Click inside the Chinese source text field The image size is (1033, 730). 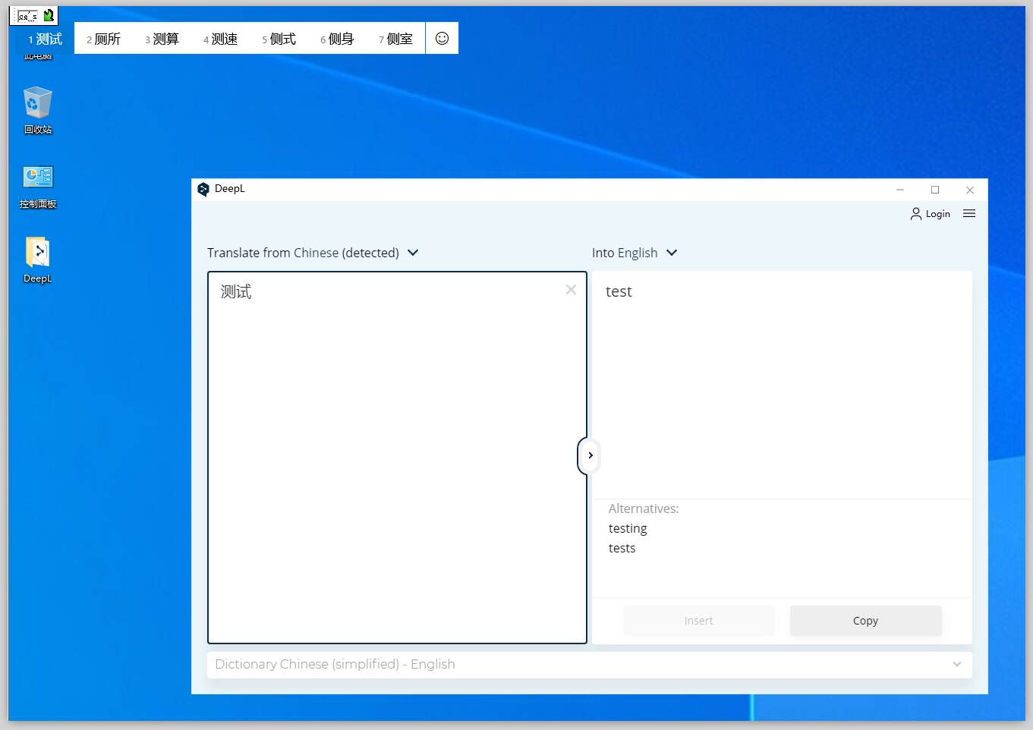396,455
